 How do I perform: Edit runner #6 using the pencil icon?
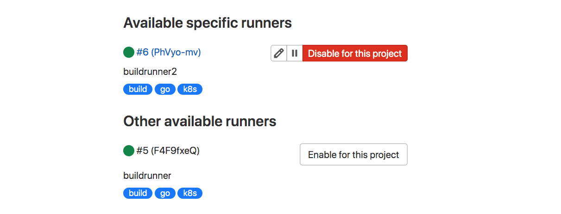279,53
